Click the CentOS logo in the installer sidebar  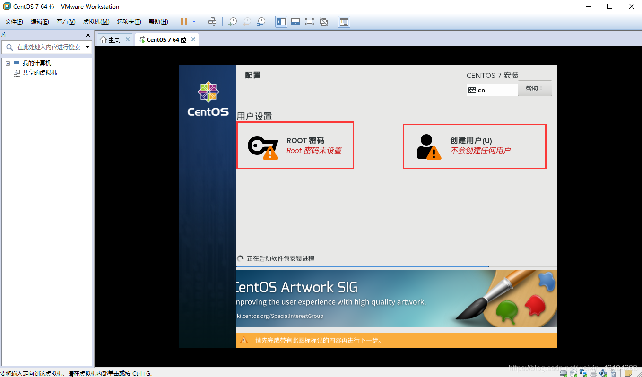coord(208,99)
